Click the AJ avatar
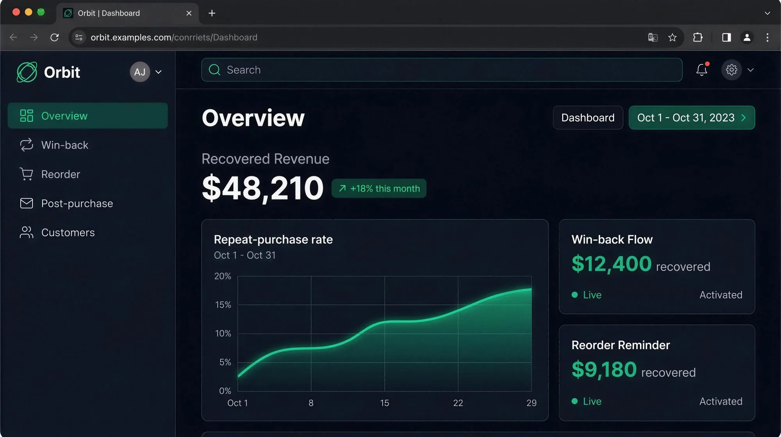Screen dimensions: 781x437 [140, 72]
